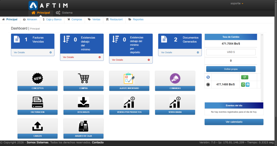Focus the USD $ input field
Viewport: 277px width, 146px height.
coord(231,52)
